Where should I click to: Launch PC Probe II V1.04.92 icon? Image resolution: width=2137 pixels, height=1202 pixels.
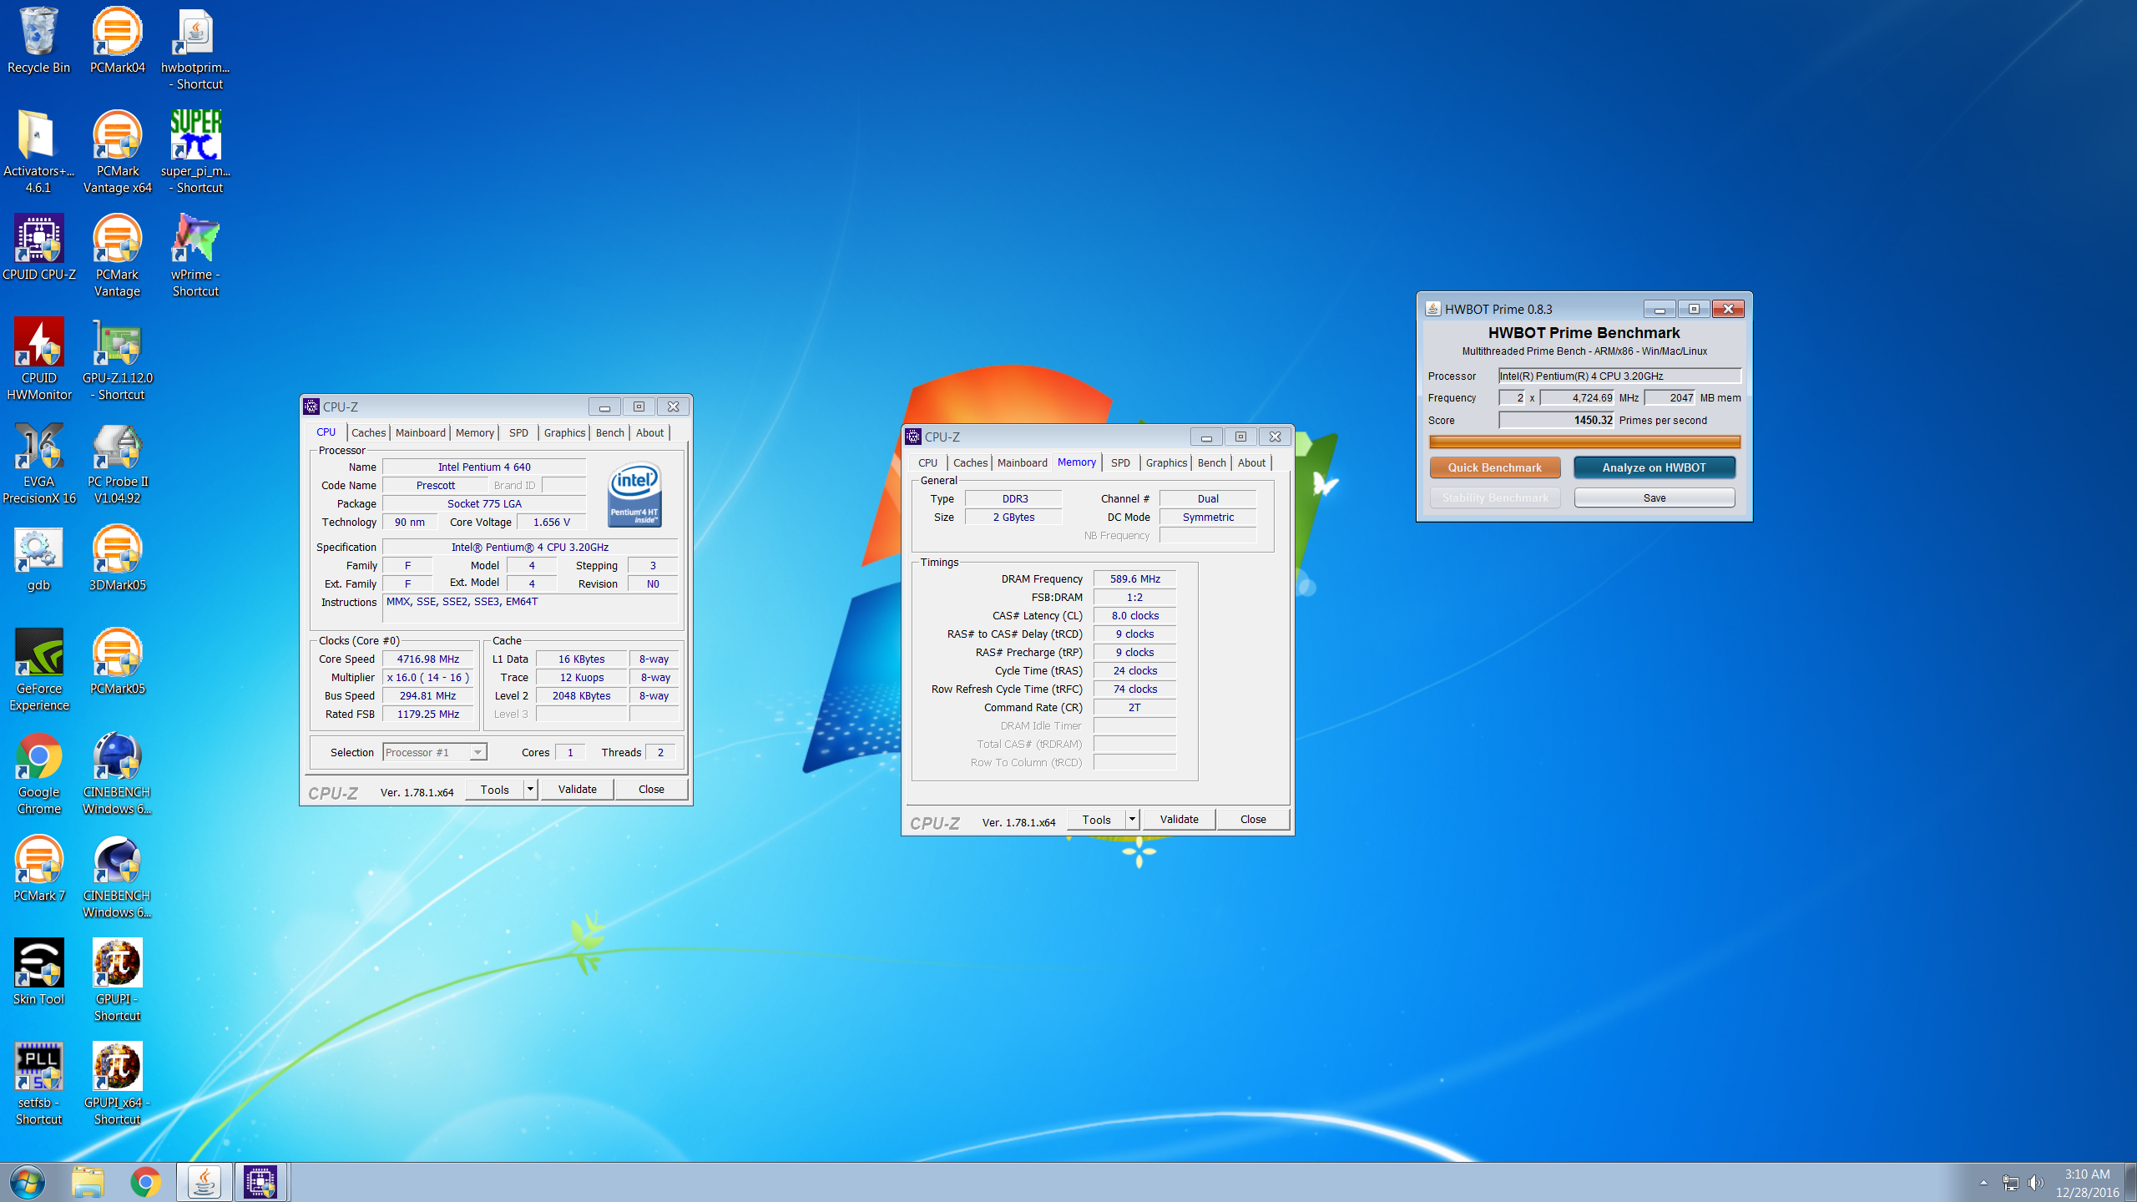(117, 463)
